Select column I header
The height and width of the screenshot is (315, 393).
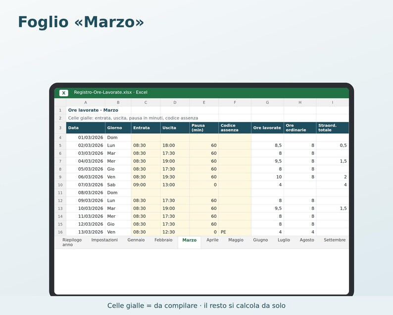[333, 103]
